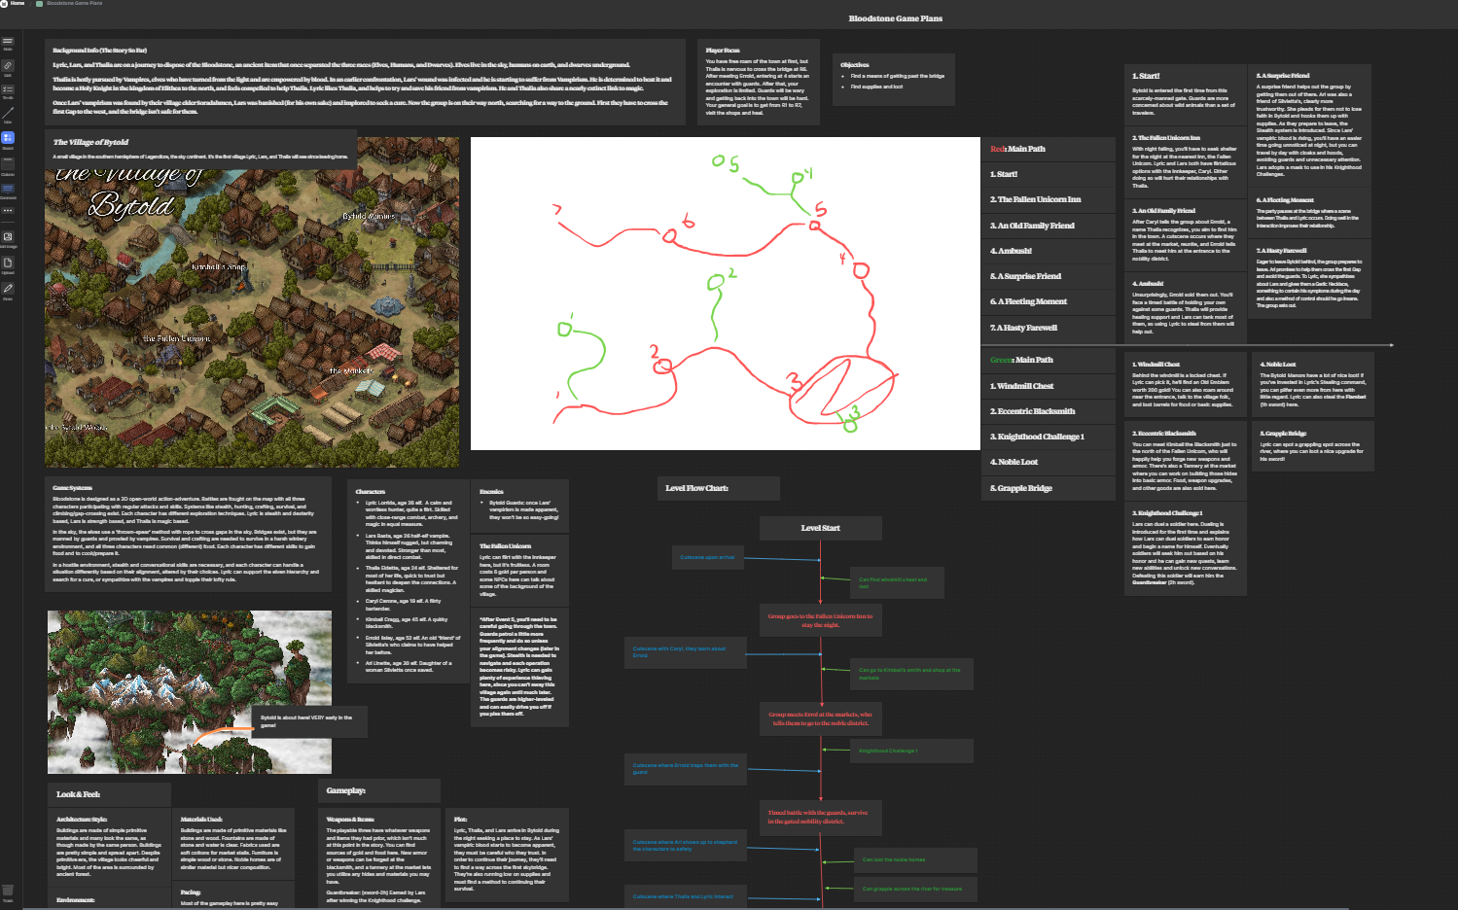The width and height of the screenshot is (1458, 910).
Task: Click the Link tool icon
Action: point(8,66)
